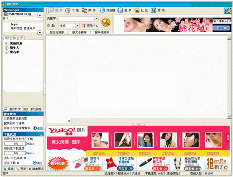The height and width of the screenshot is (177, 233).
Task: Open the 共享 share toolbar icon
Action: coord(89,10)
